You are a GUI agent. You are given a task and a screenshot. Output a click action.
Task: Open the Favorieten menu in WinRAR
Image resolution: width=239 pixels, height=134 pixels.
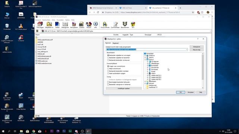(x=60, y=20)
